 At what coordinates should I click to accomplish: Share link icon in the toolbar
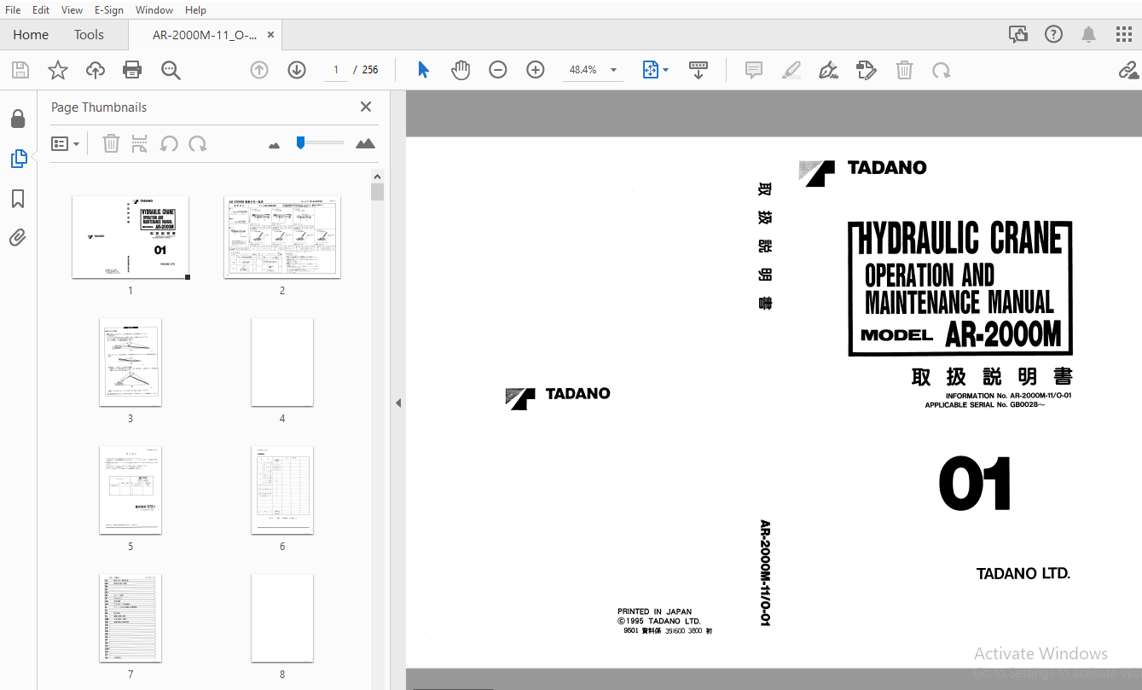pyautogui.click(x=1129, y=70)
